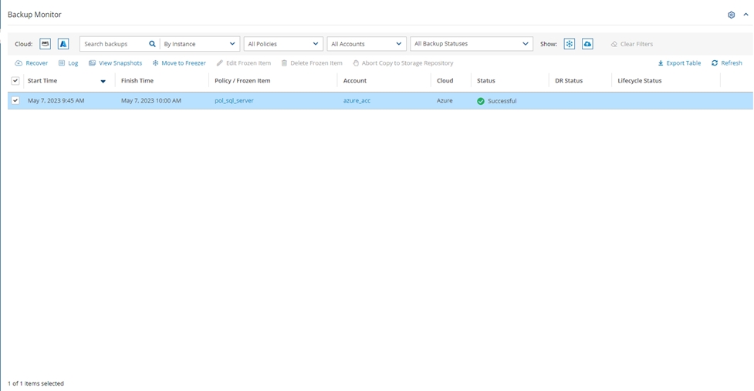Move selected backup to Freezer
This screenshot has width=754, height=391.
[179, 63]
